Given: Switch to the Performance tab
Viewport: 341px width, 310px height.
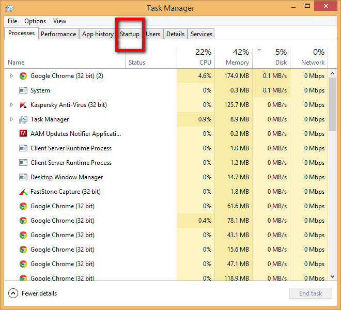Looking at the screenshot, I should pyautogui.click(x=58, y=34).
